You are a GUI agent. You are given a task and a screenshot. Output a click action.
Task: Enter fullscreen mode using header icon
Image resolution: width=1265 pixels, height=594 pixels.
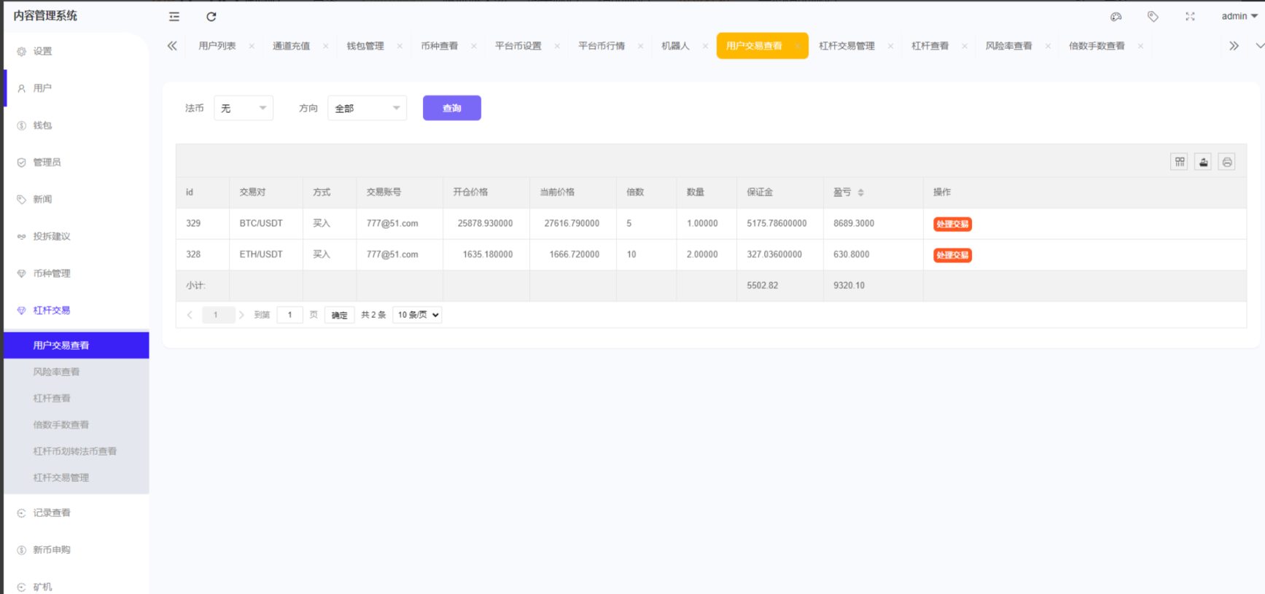pos(1190,17)
